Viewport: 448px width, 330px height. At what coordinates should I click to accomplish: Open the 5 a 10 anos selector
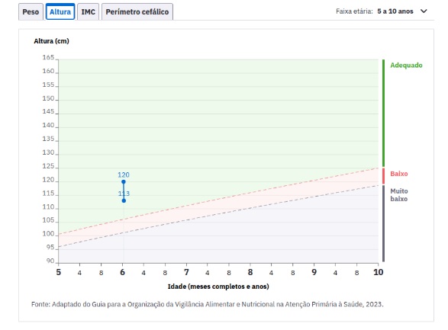395,11
